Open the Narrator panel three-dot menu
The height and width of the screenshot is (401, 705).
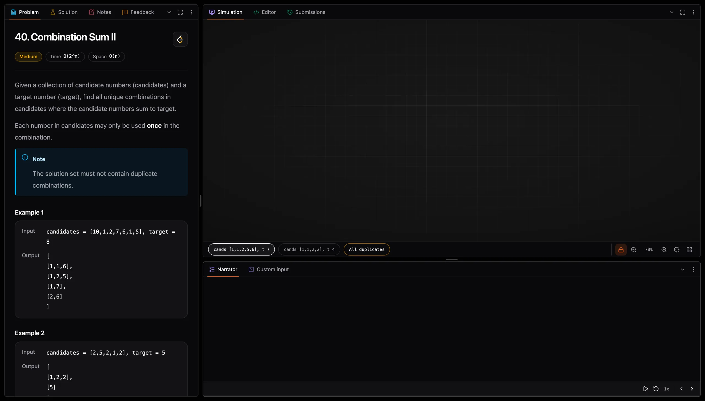click(693, 270)
